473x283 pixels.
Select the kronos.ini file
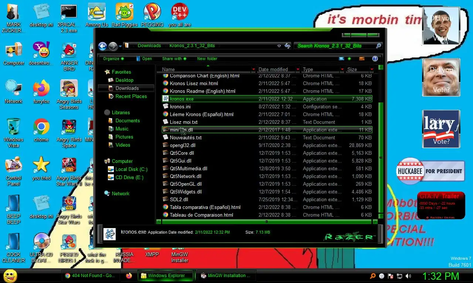pos(267,106)
